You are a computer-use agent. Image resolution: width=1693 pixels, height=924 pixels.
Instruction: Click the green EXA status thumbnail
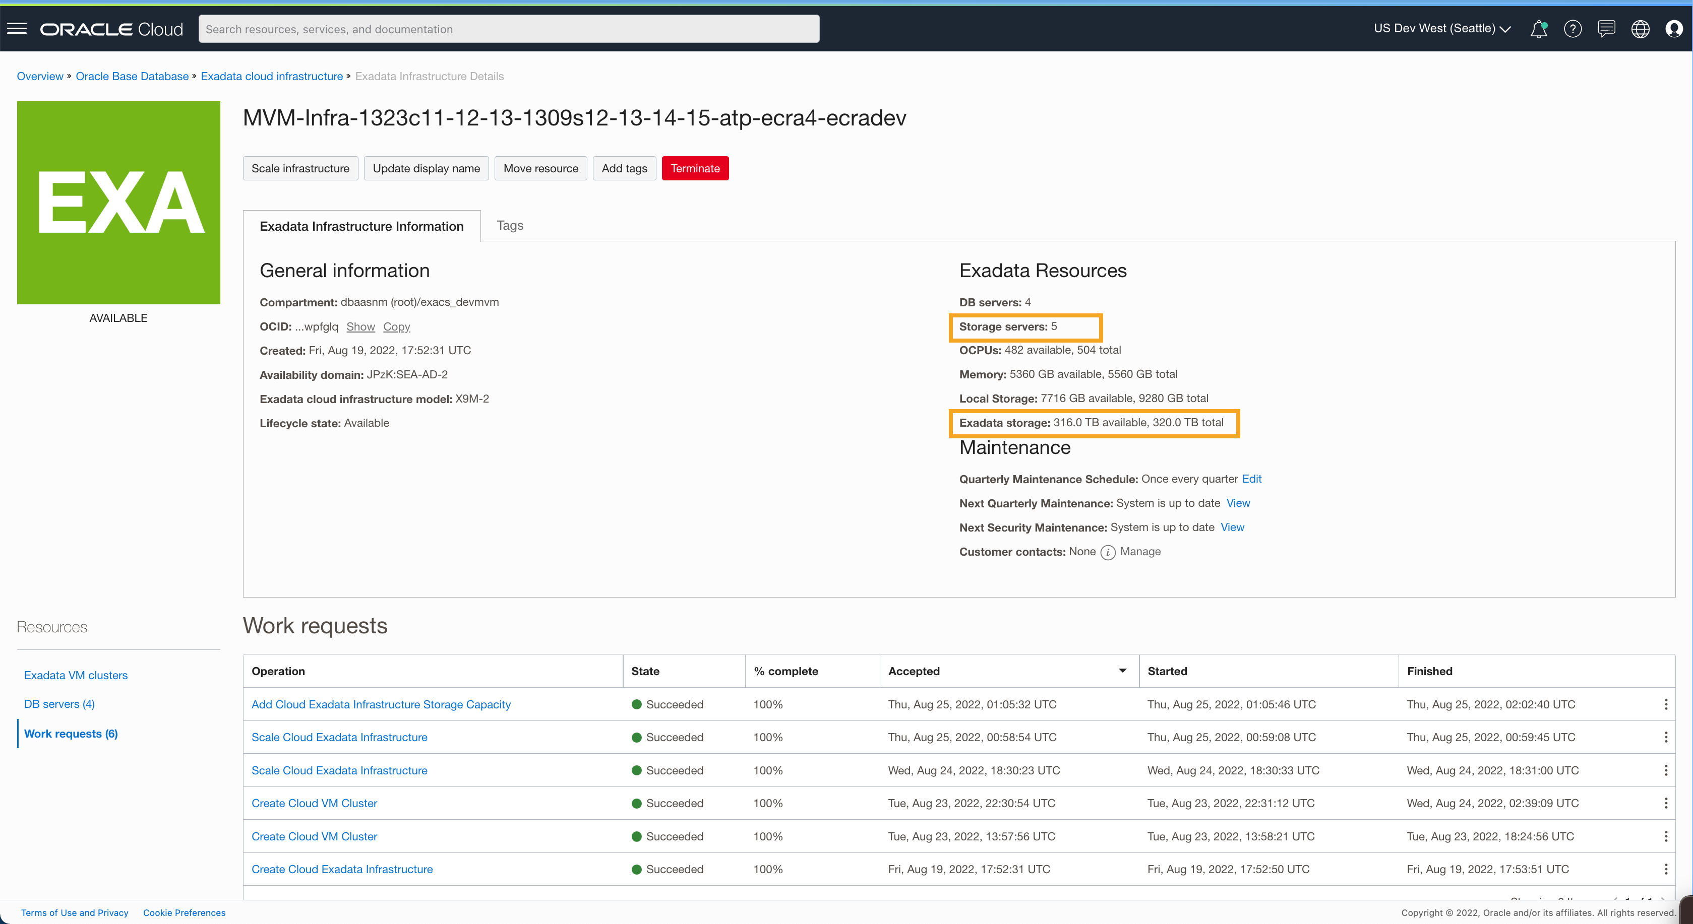[118, 202]
